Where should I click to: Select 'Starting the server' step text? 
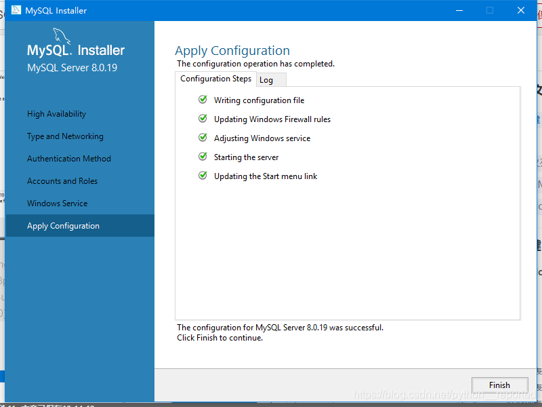coord(246,157)
